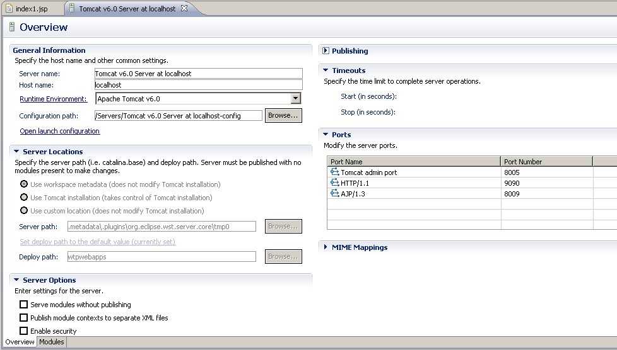This screenshot has height=350, width=617.
Task: Expand the Publishing section
Action: tap(326, 50)
